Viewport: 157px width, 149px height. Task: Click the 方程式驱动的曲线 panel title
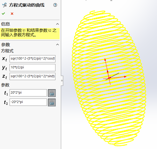27,5
